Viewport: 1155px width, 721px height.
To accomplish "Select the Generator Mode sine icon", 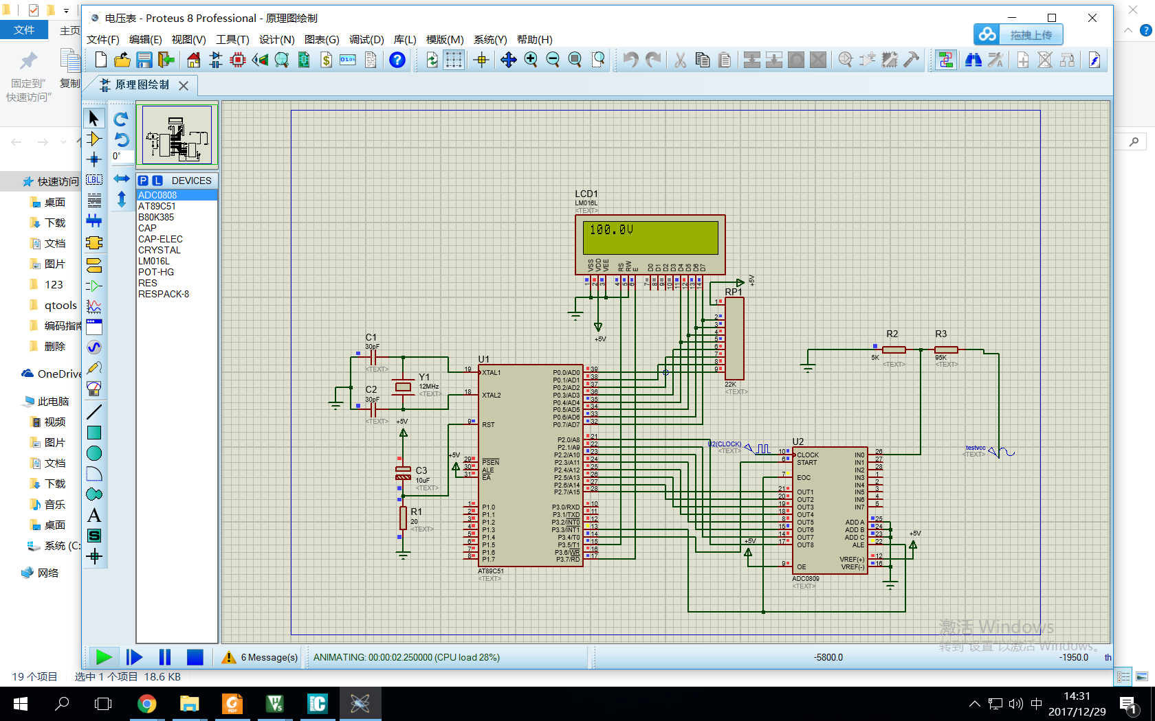I will (94, 347).
